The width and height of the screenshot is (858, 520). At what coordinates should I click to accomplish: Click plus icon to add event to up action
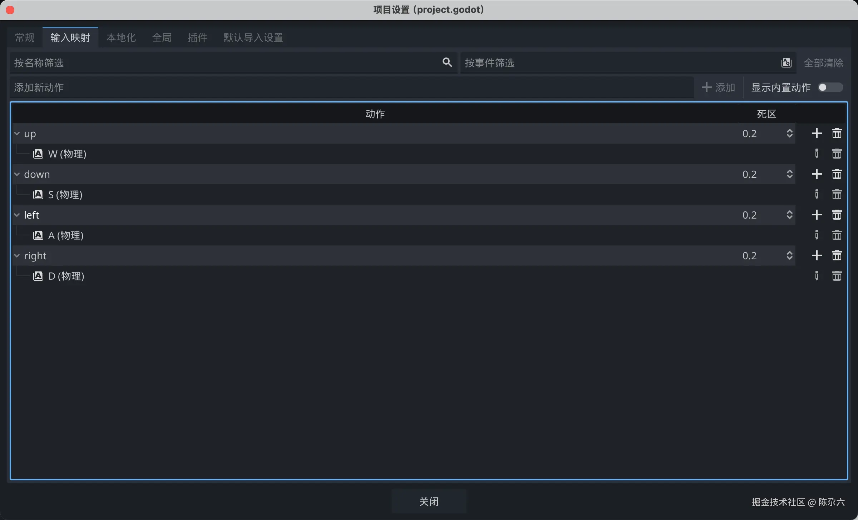pos(817,134)
